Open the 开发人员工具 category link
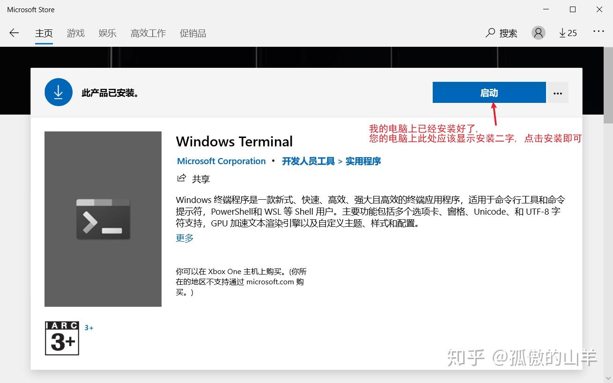The width and height of the screenshot is (613, 383). (x=307, y=161)
